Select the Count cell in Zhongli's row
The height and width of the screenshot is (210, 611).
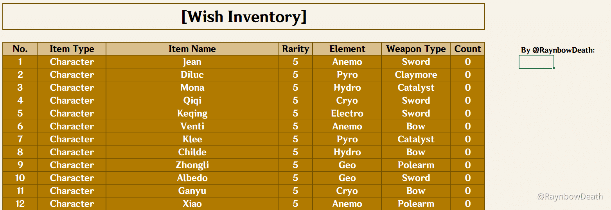467,165
